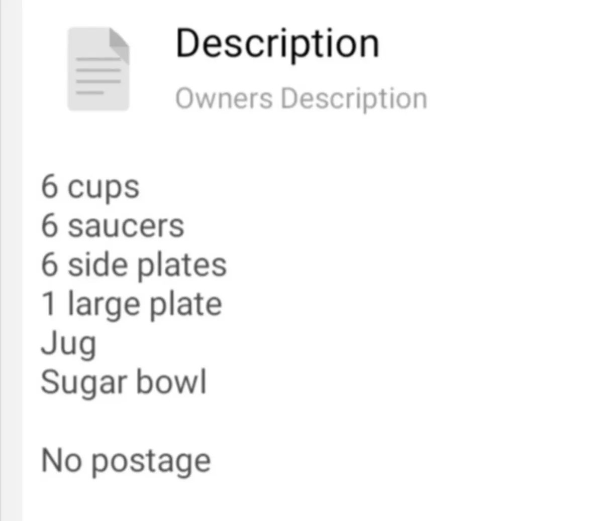This screenshot has width=603, height=521.
Task: Select the word large
Action: point(104,305)
